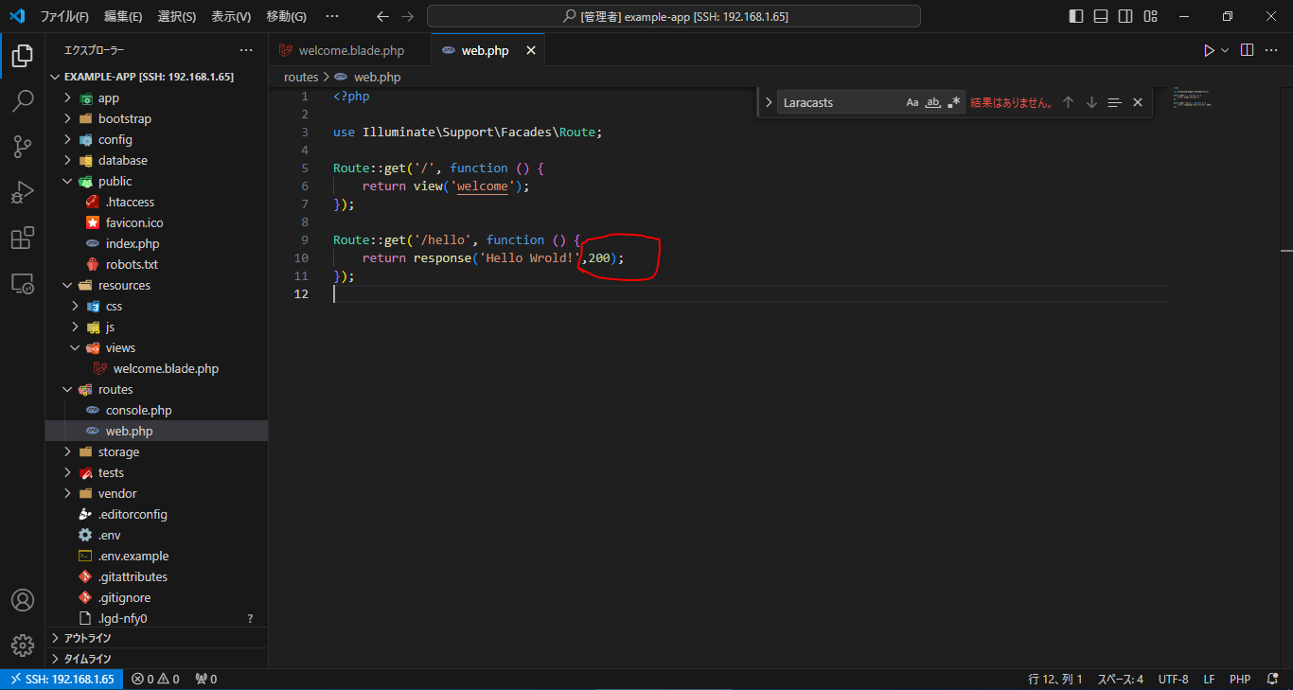
Task: Go to previous match in find widget
Action: click(1068, 102)
